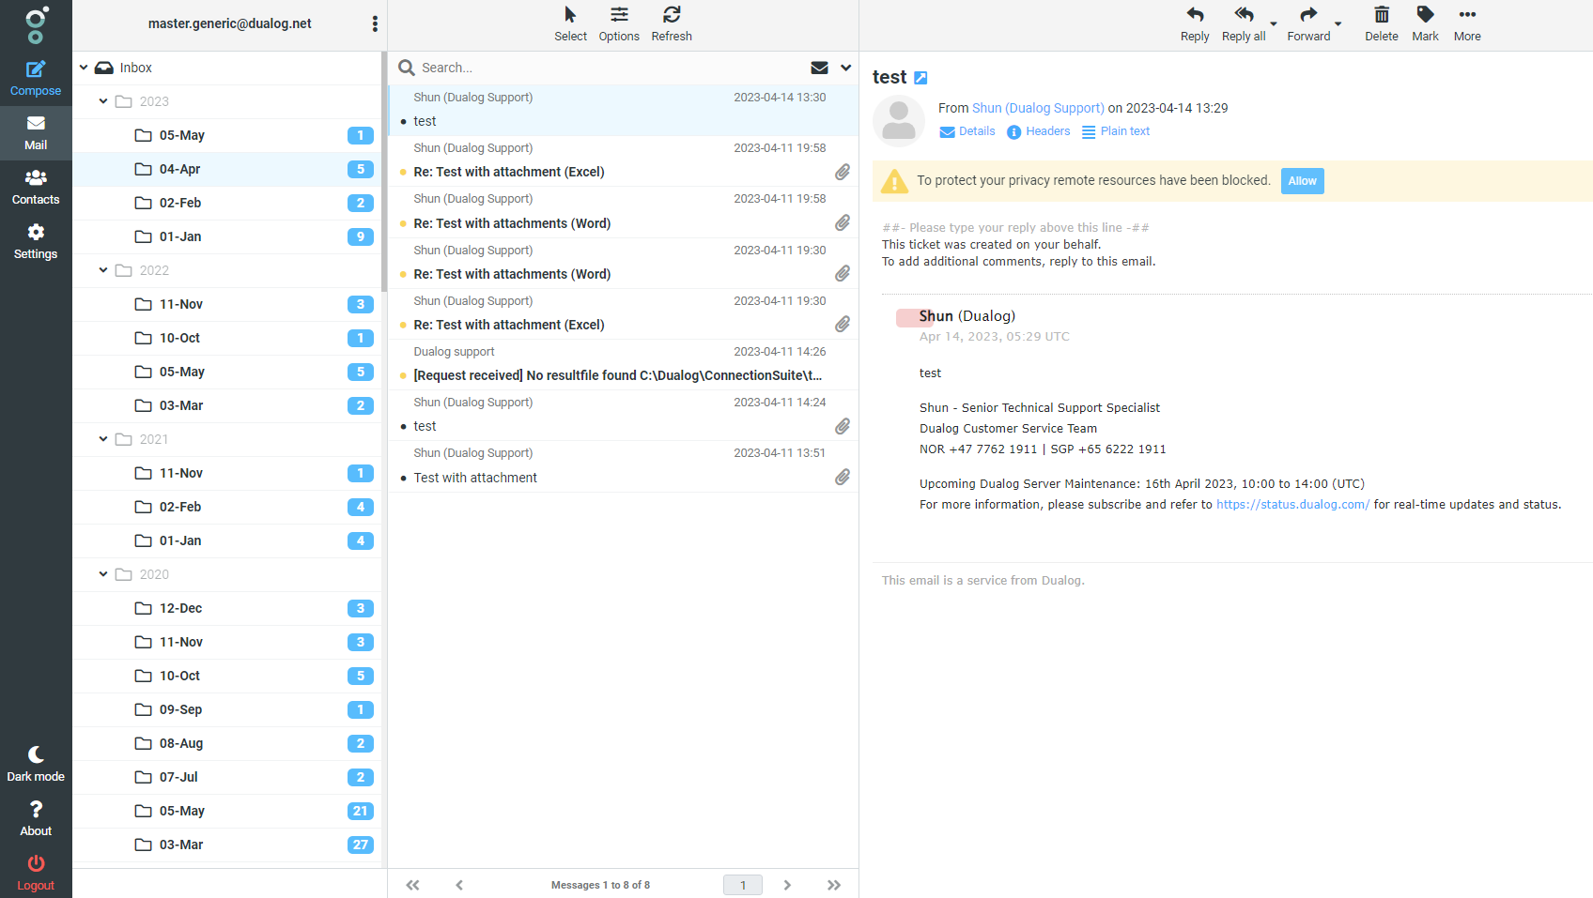Open the Compose mail editor
1593x898 pixels.
[36, 79]
